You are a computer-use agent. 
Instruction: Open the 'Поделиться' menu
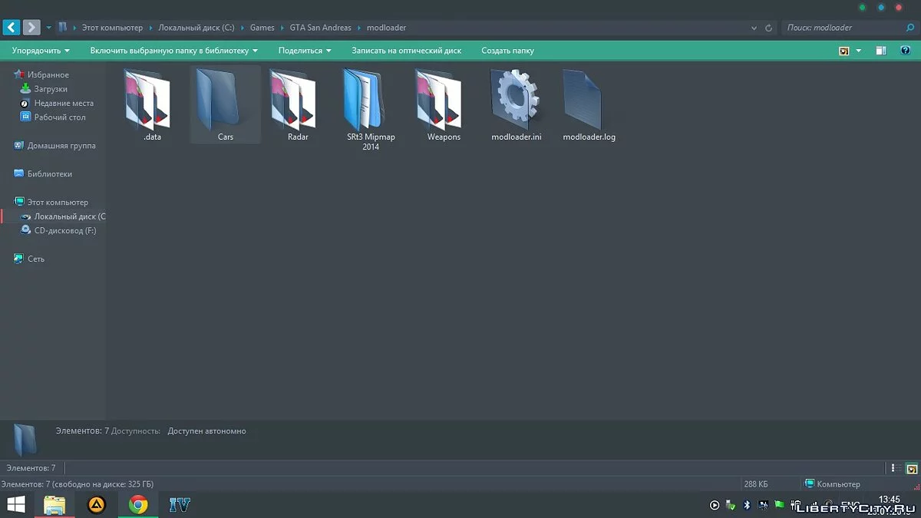tap(305, 51)
